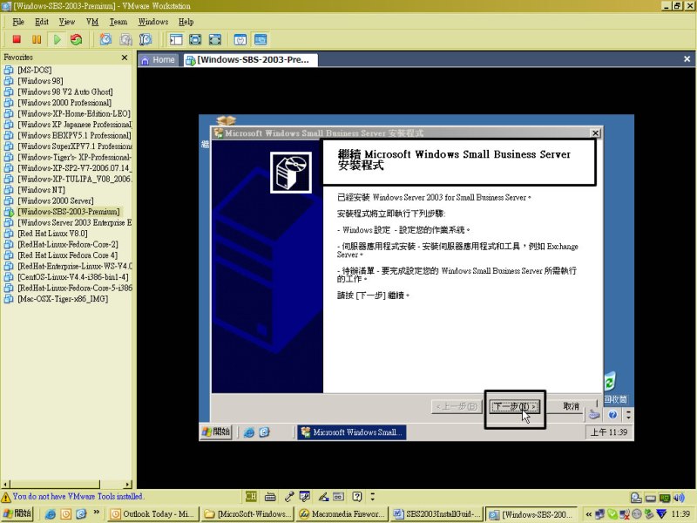697x523 pixels.
Task: Click the Quick Switch toolbar icon
Action: (x=214, y=39)
